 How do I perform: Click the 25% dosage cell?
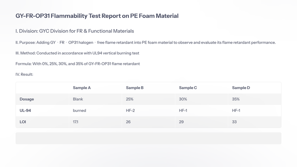click(x=130, y=99)
